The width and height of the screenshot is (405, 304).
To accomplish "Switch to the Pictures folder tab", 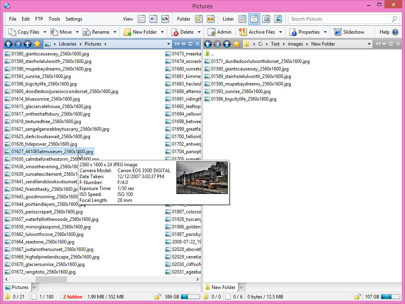I will pos(17,287).
